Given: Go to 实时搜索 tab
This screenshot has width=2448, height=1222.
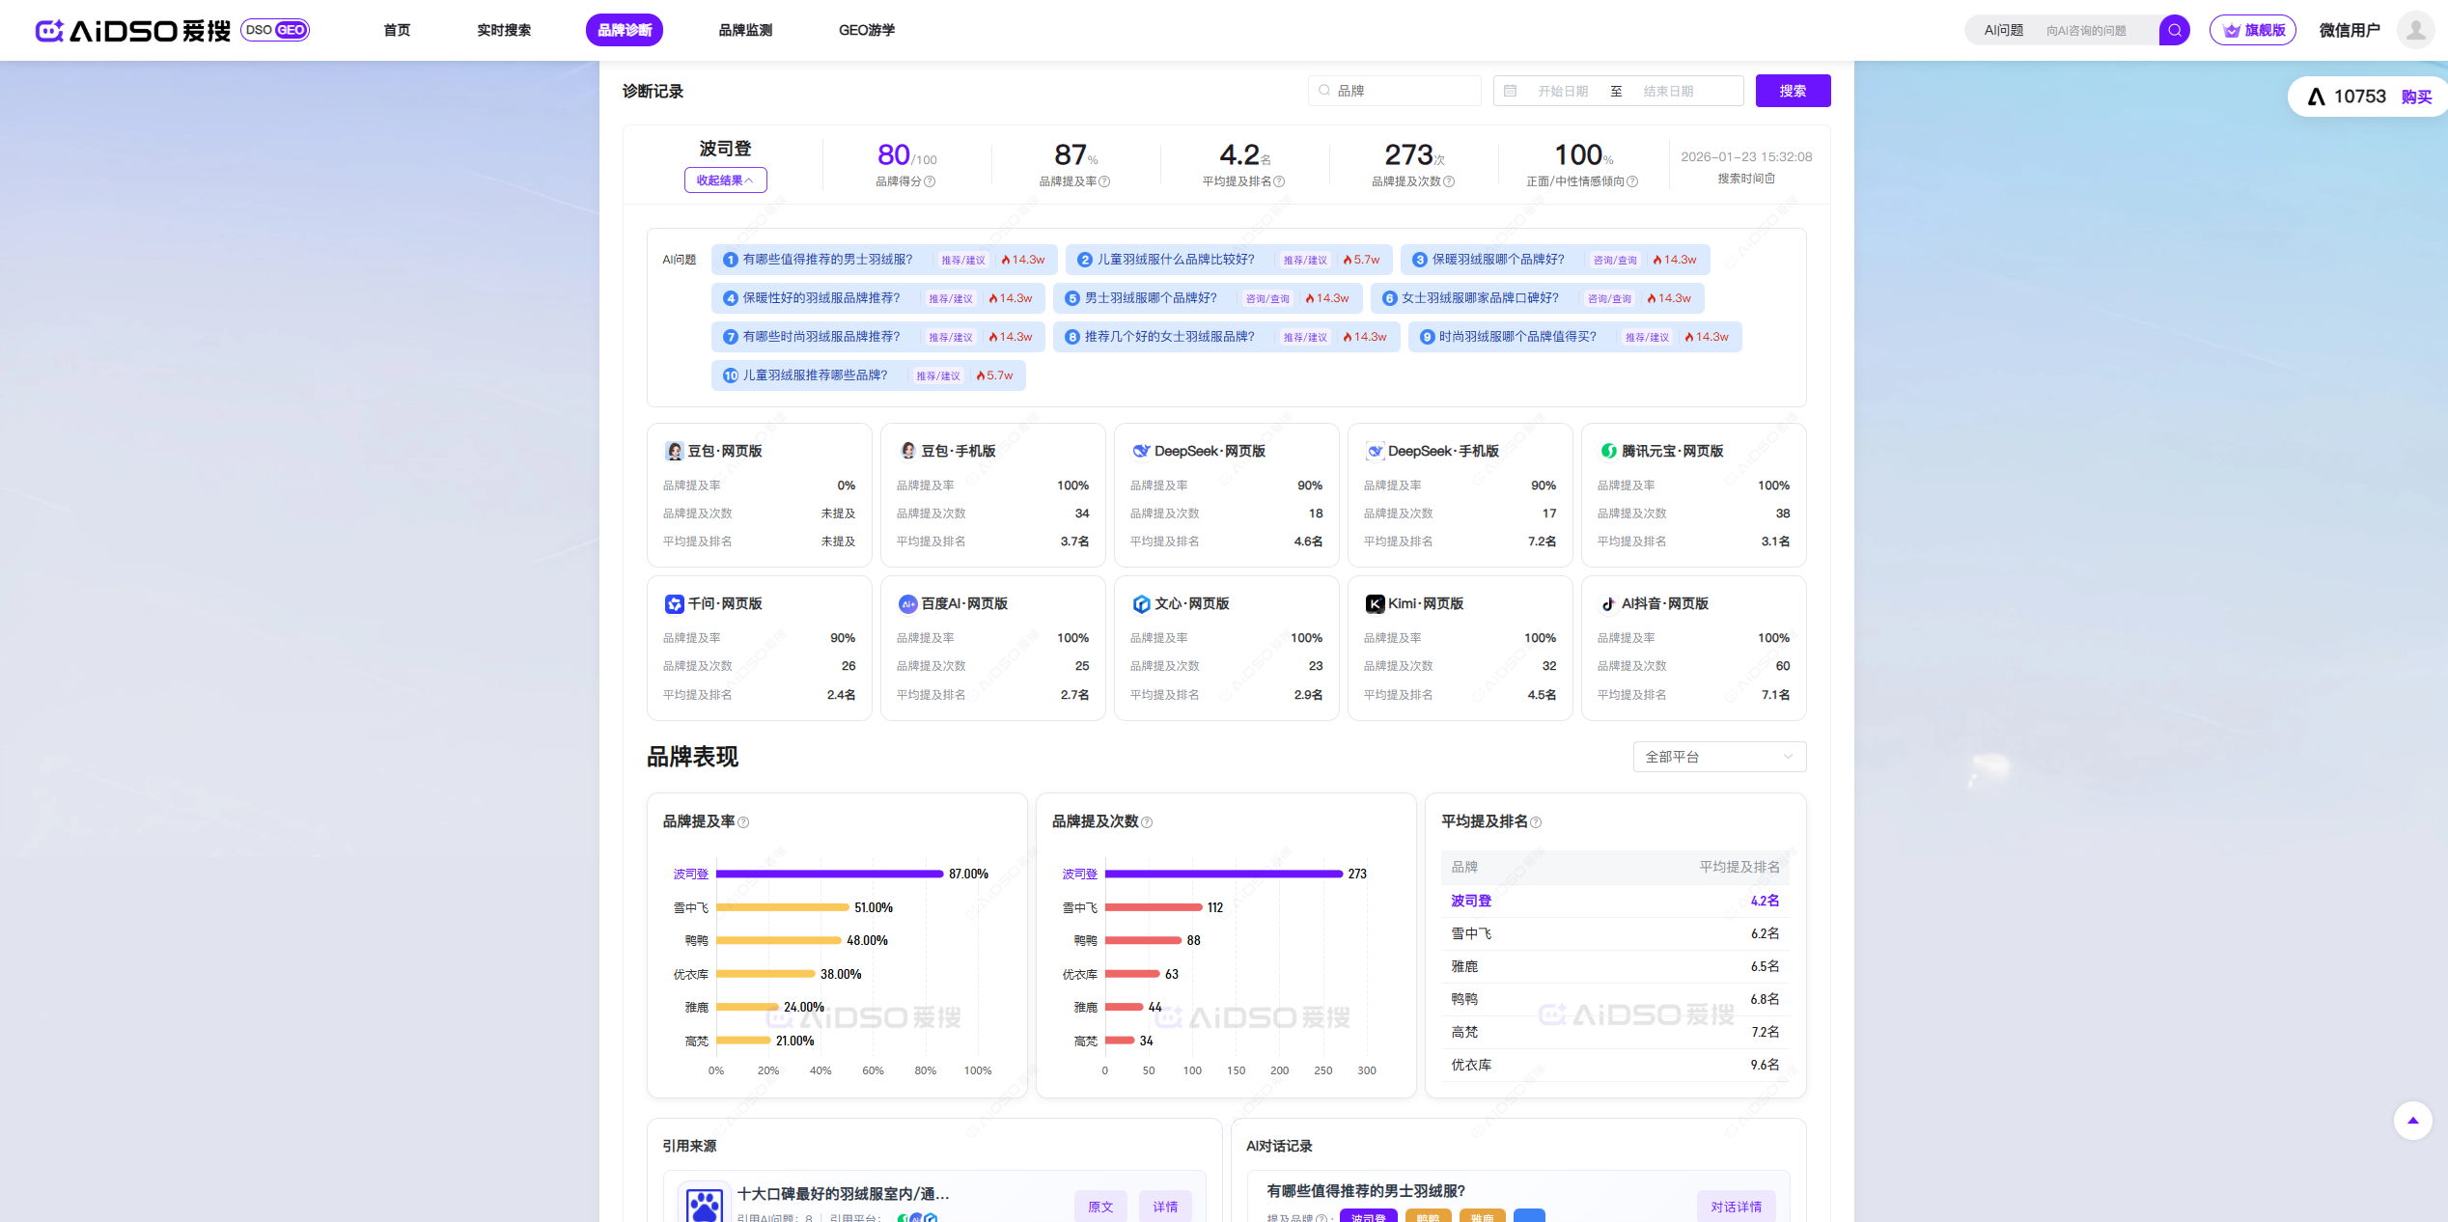Looking at the screenshot, I should pyautogui.click(x=503, y=30).
